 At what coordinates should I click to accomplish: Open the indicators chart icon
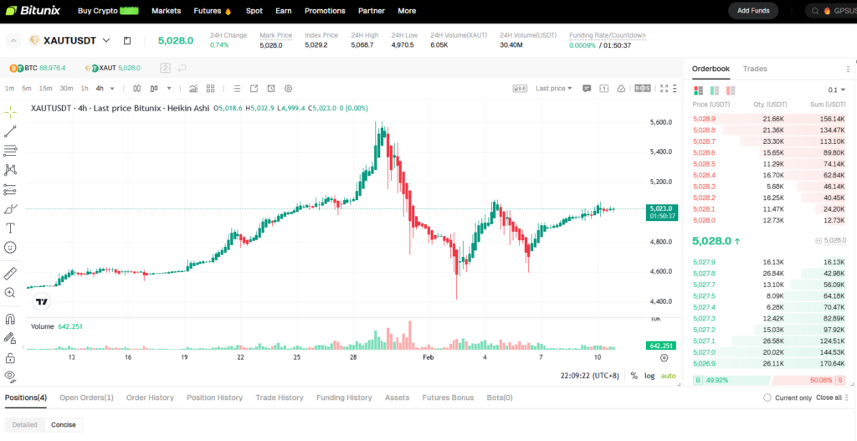193,89
